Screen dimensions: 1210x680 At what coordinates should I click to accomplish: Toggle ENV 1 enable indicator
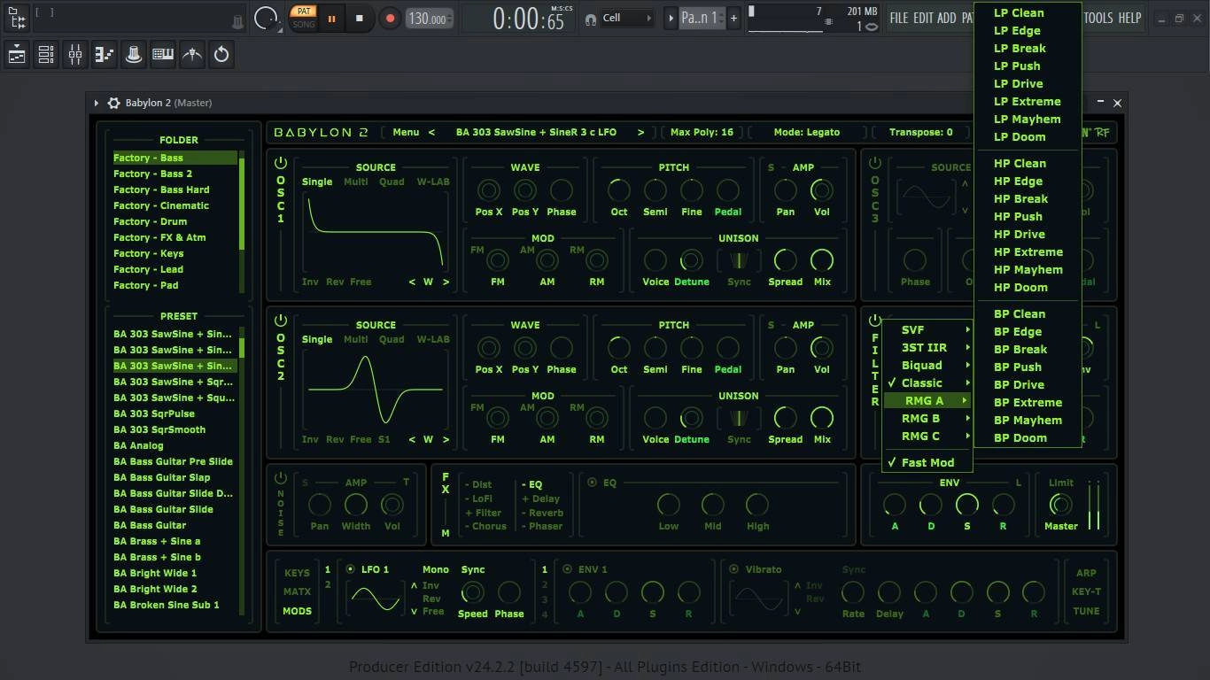[568, 569]
